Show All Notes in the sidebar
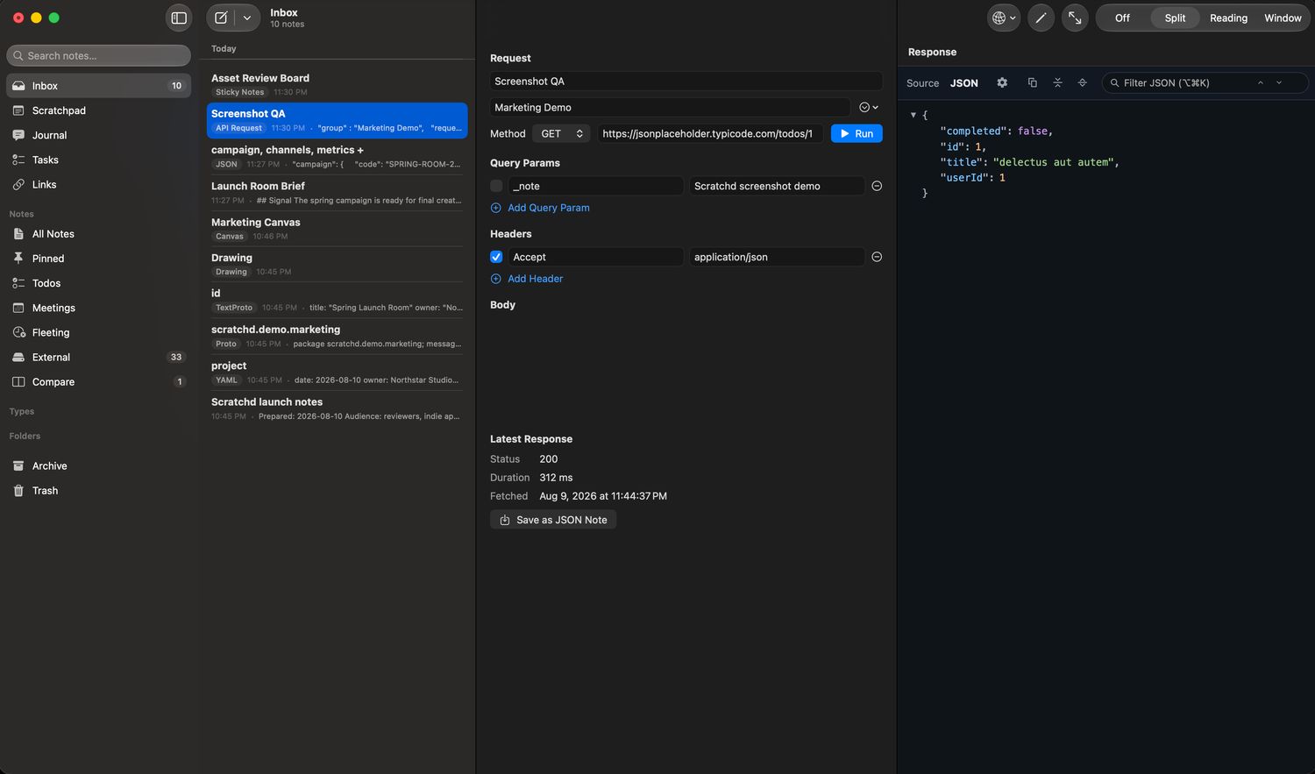Screen dimensions: 1315x774 [x=98, y=234]
